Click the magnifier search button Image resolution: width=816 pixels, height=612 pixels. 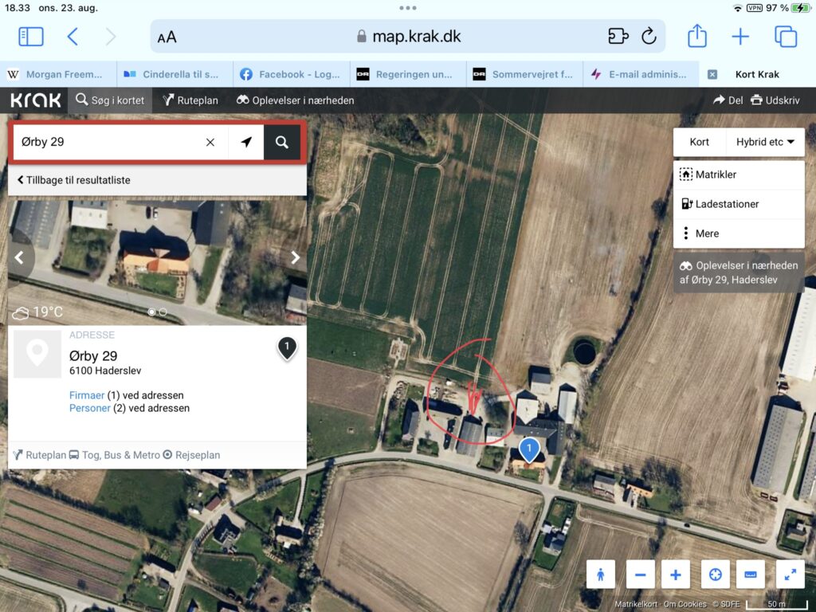coord(282,142)
